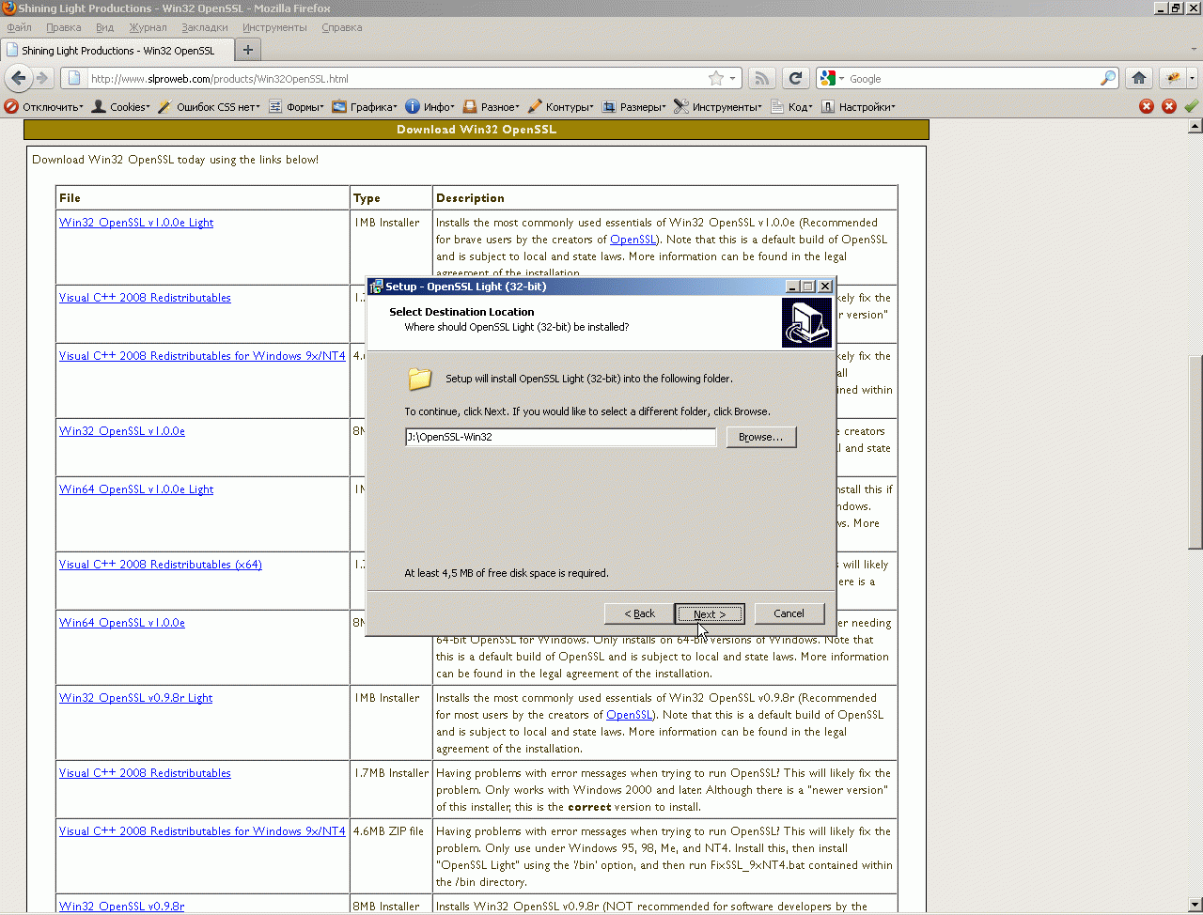1203x915 pixels.
Task: Click the Setup icon in the installer title bar
Action: tap(376, 287)
